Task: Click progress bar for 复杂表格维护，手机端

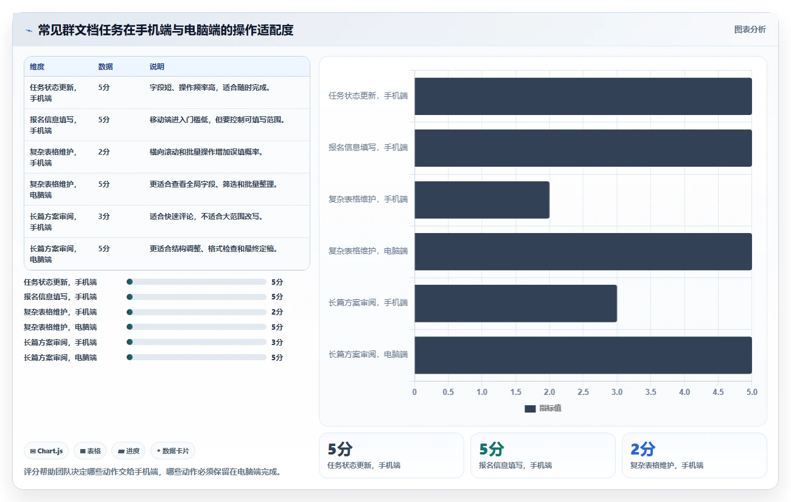Action: pyautogui.click(x=197, y=312)
